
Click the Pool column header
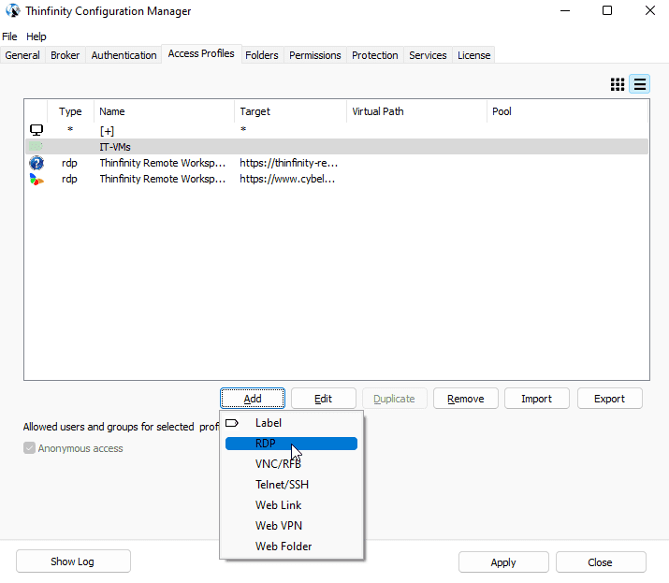(567, 111)
